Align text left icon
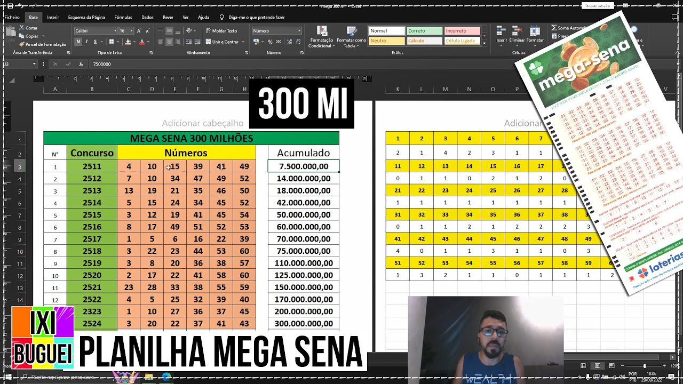Screen dimensions: 683x384 161,42
